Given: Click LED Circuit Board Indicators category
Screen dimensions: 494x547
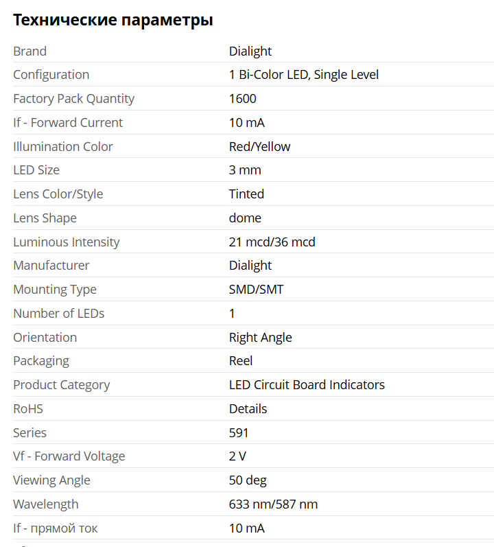Looking at the screenshot, I should (x=307, y=385).
